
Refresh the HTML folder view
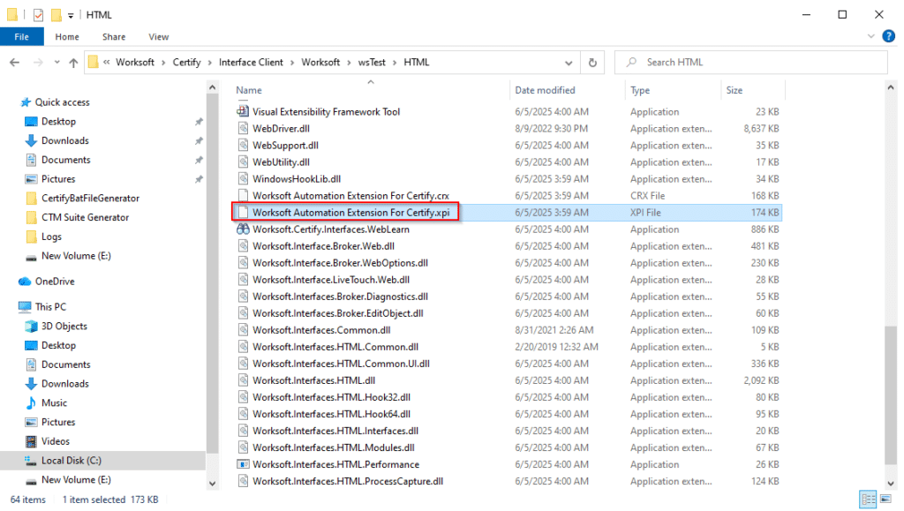[x=592, y=62]
